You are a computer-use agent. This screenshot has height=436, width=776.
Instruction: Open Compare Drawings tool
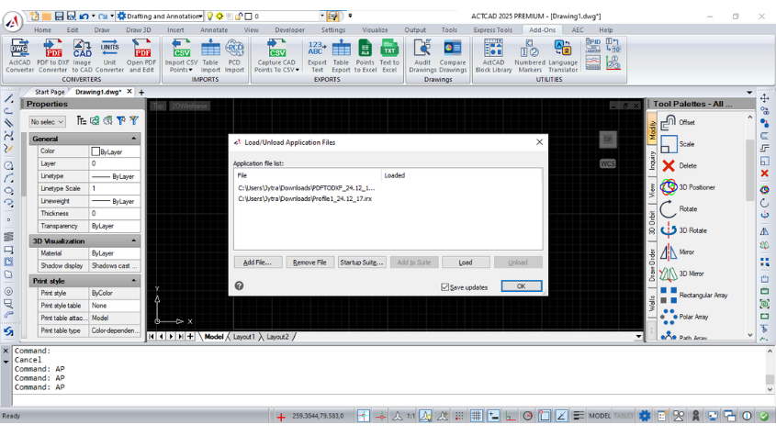click(x=453, y=55)
